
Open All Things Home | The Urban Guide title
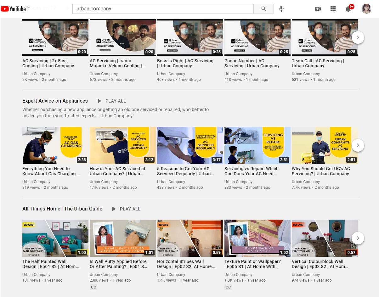pos(62,209)
